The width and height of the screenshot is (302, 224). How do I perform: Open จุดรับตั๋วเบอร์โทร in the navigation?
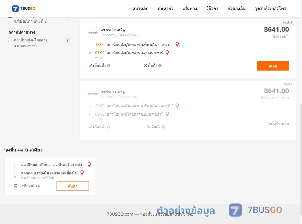point(270,8)
